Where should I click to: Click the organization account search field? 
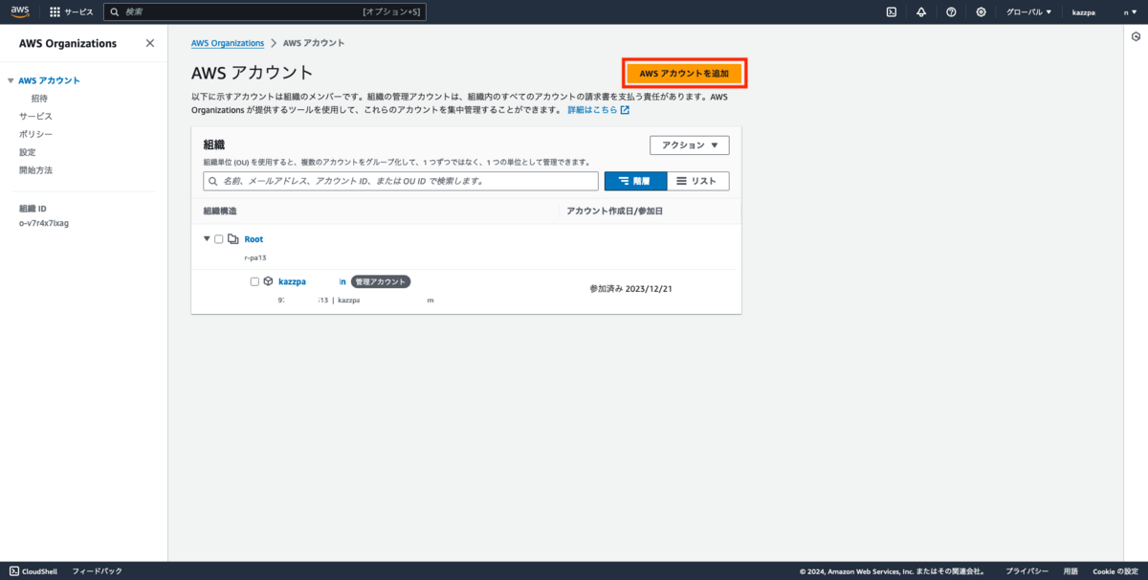pos(401,181)
